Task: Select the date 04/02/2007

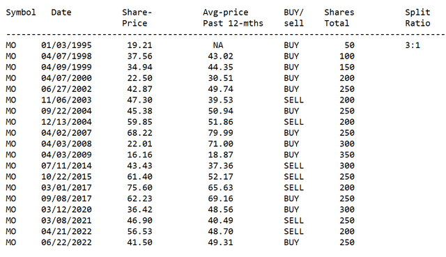Action: (x=66, y=133)
